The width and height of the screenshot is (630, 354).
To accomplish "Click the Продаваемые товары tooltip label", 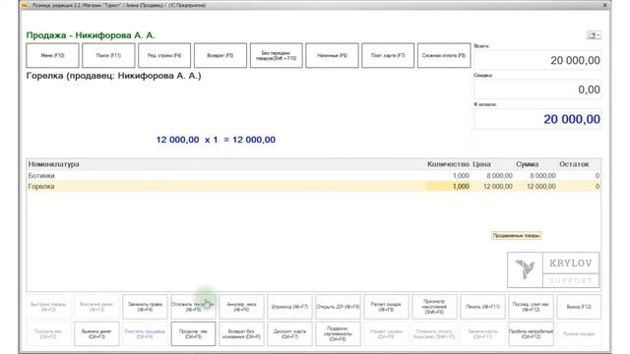I will [x=516, y=236].
